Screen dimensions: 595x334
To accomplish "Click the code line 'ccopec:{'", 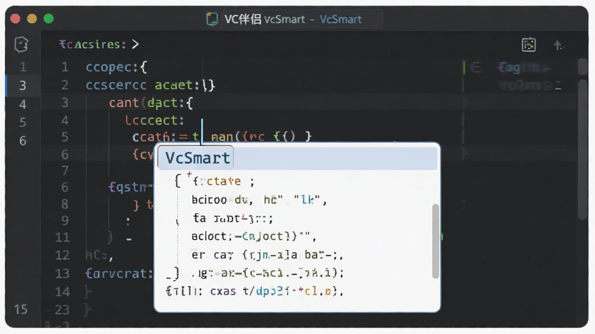I will pos(116,67).
